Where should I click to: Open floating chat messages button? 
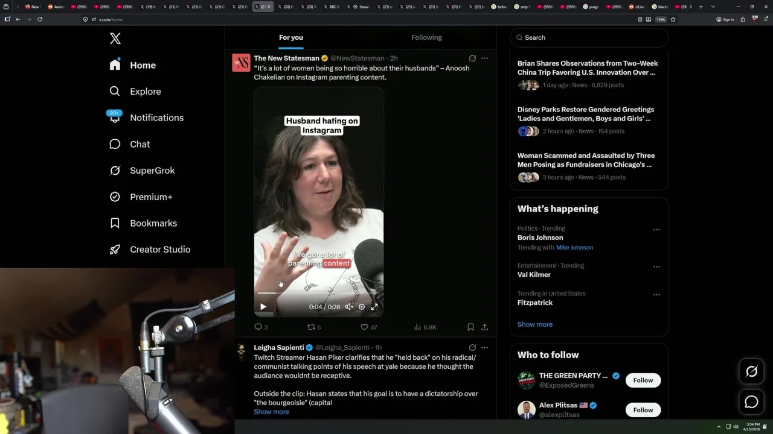click(751, 402)
